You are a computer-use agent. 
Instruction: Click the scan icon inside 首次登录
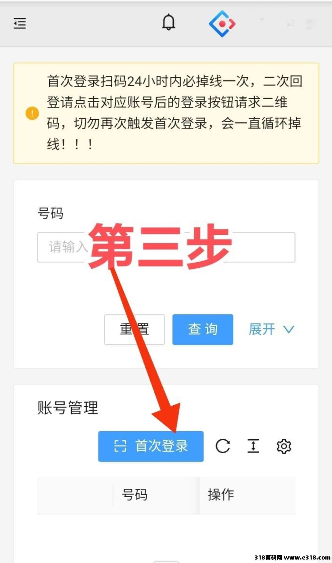point(120,446)
